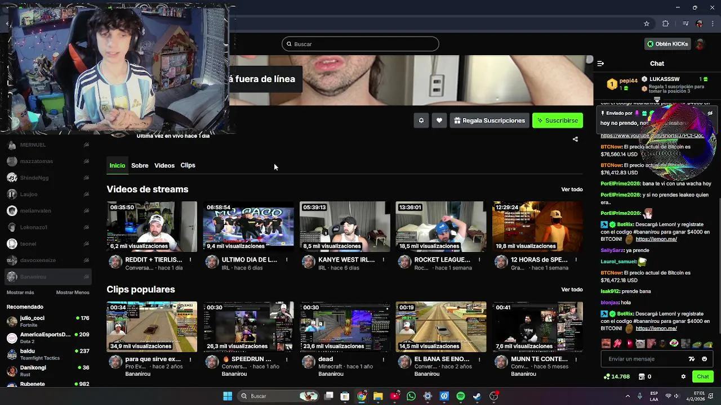Click the heart follow icon
This screenshot has width=721, height=405.
439,120
